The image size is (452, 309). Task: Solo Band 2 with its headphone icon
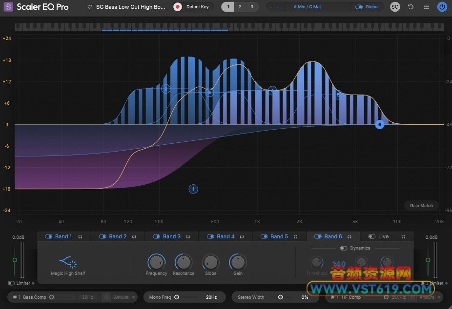pos(134,237)
